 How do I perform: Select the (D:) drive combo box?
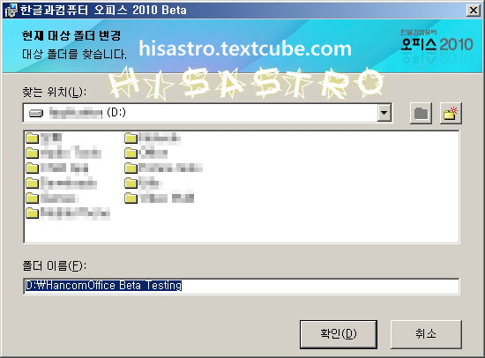[x=207, y=113]
